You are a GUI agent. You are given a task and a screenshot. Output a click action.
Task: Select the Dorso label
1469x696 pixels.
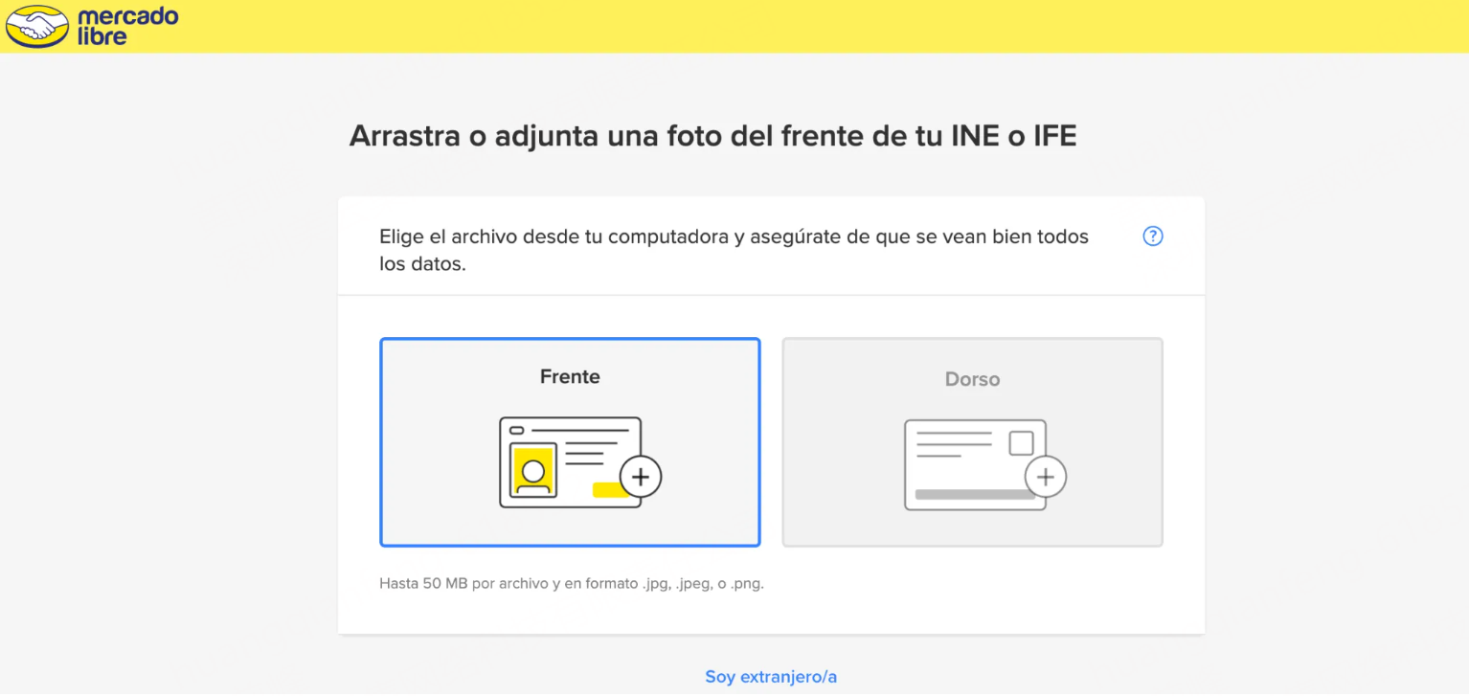coord(972,379)
